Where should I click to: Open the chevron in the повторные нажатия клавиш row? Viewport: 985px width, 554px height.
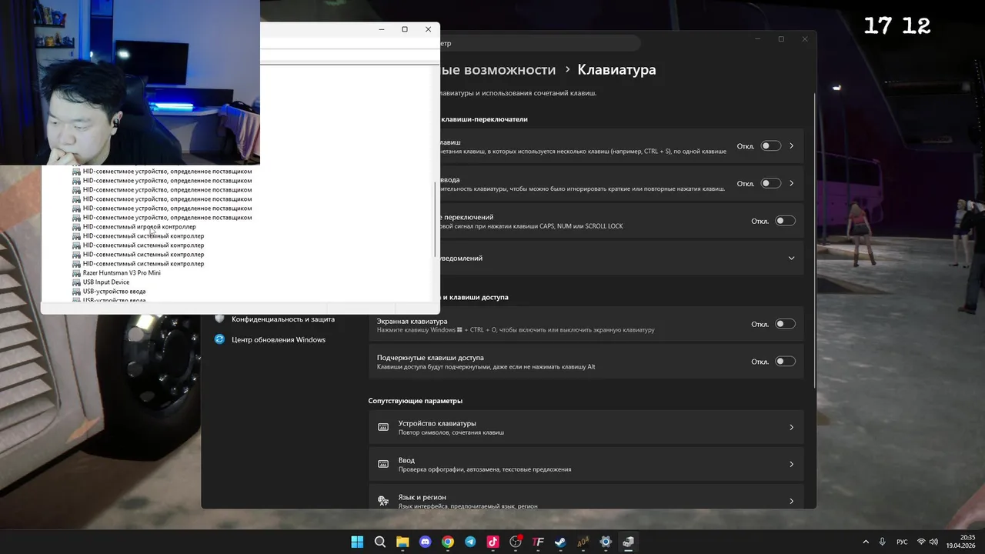(791, 183)
